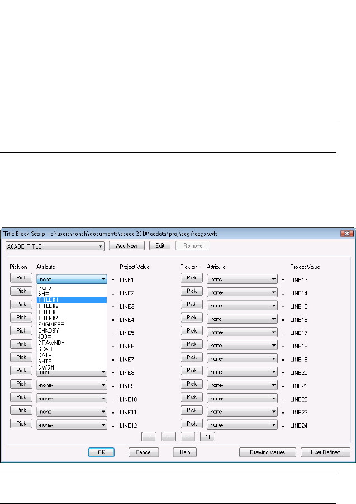Choose CHKDBY from the attribute list
The width and height of the screenshot is (356, 504).
(72, 330)
